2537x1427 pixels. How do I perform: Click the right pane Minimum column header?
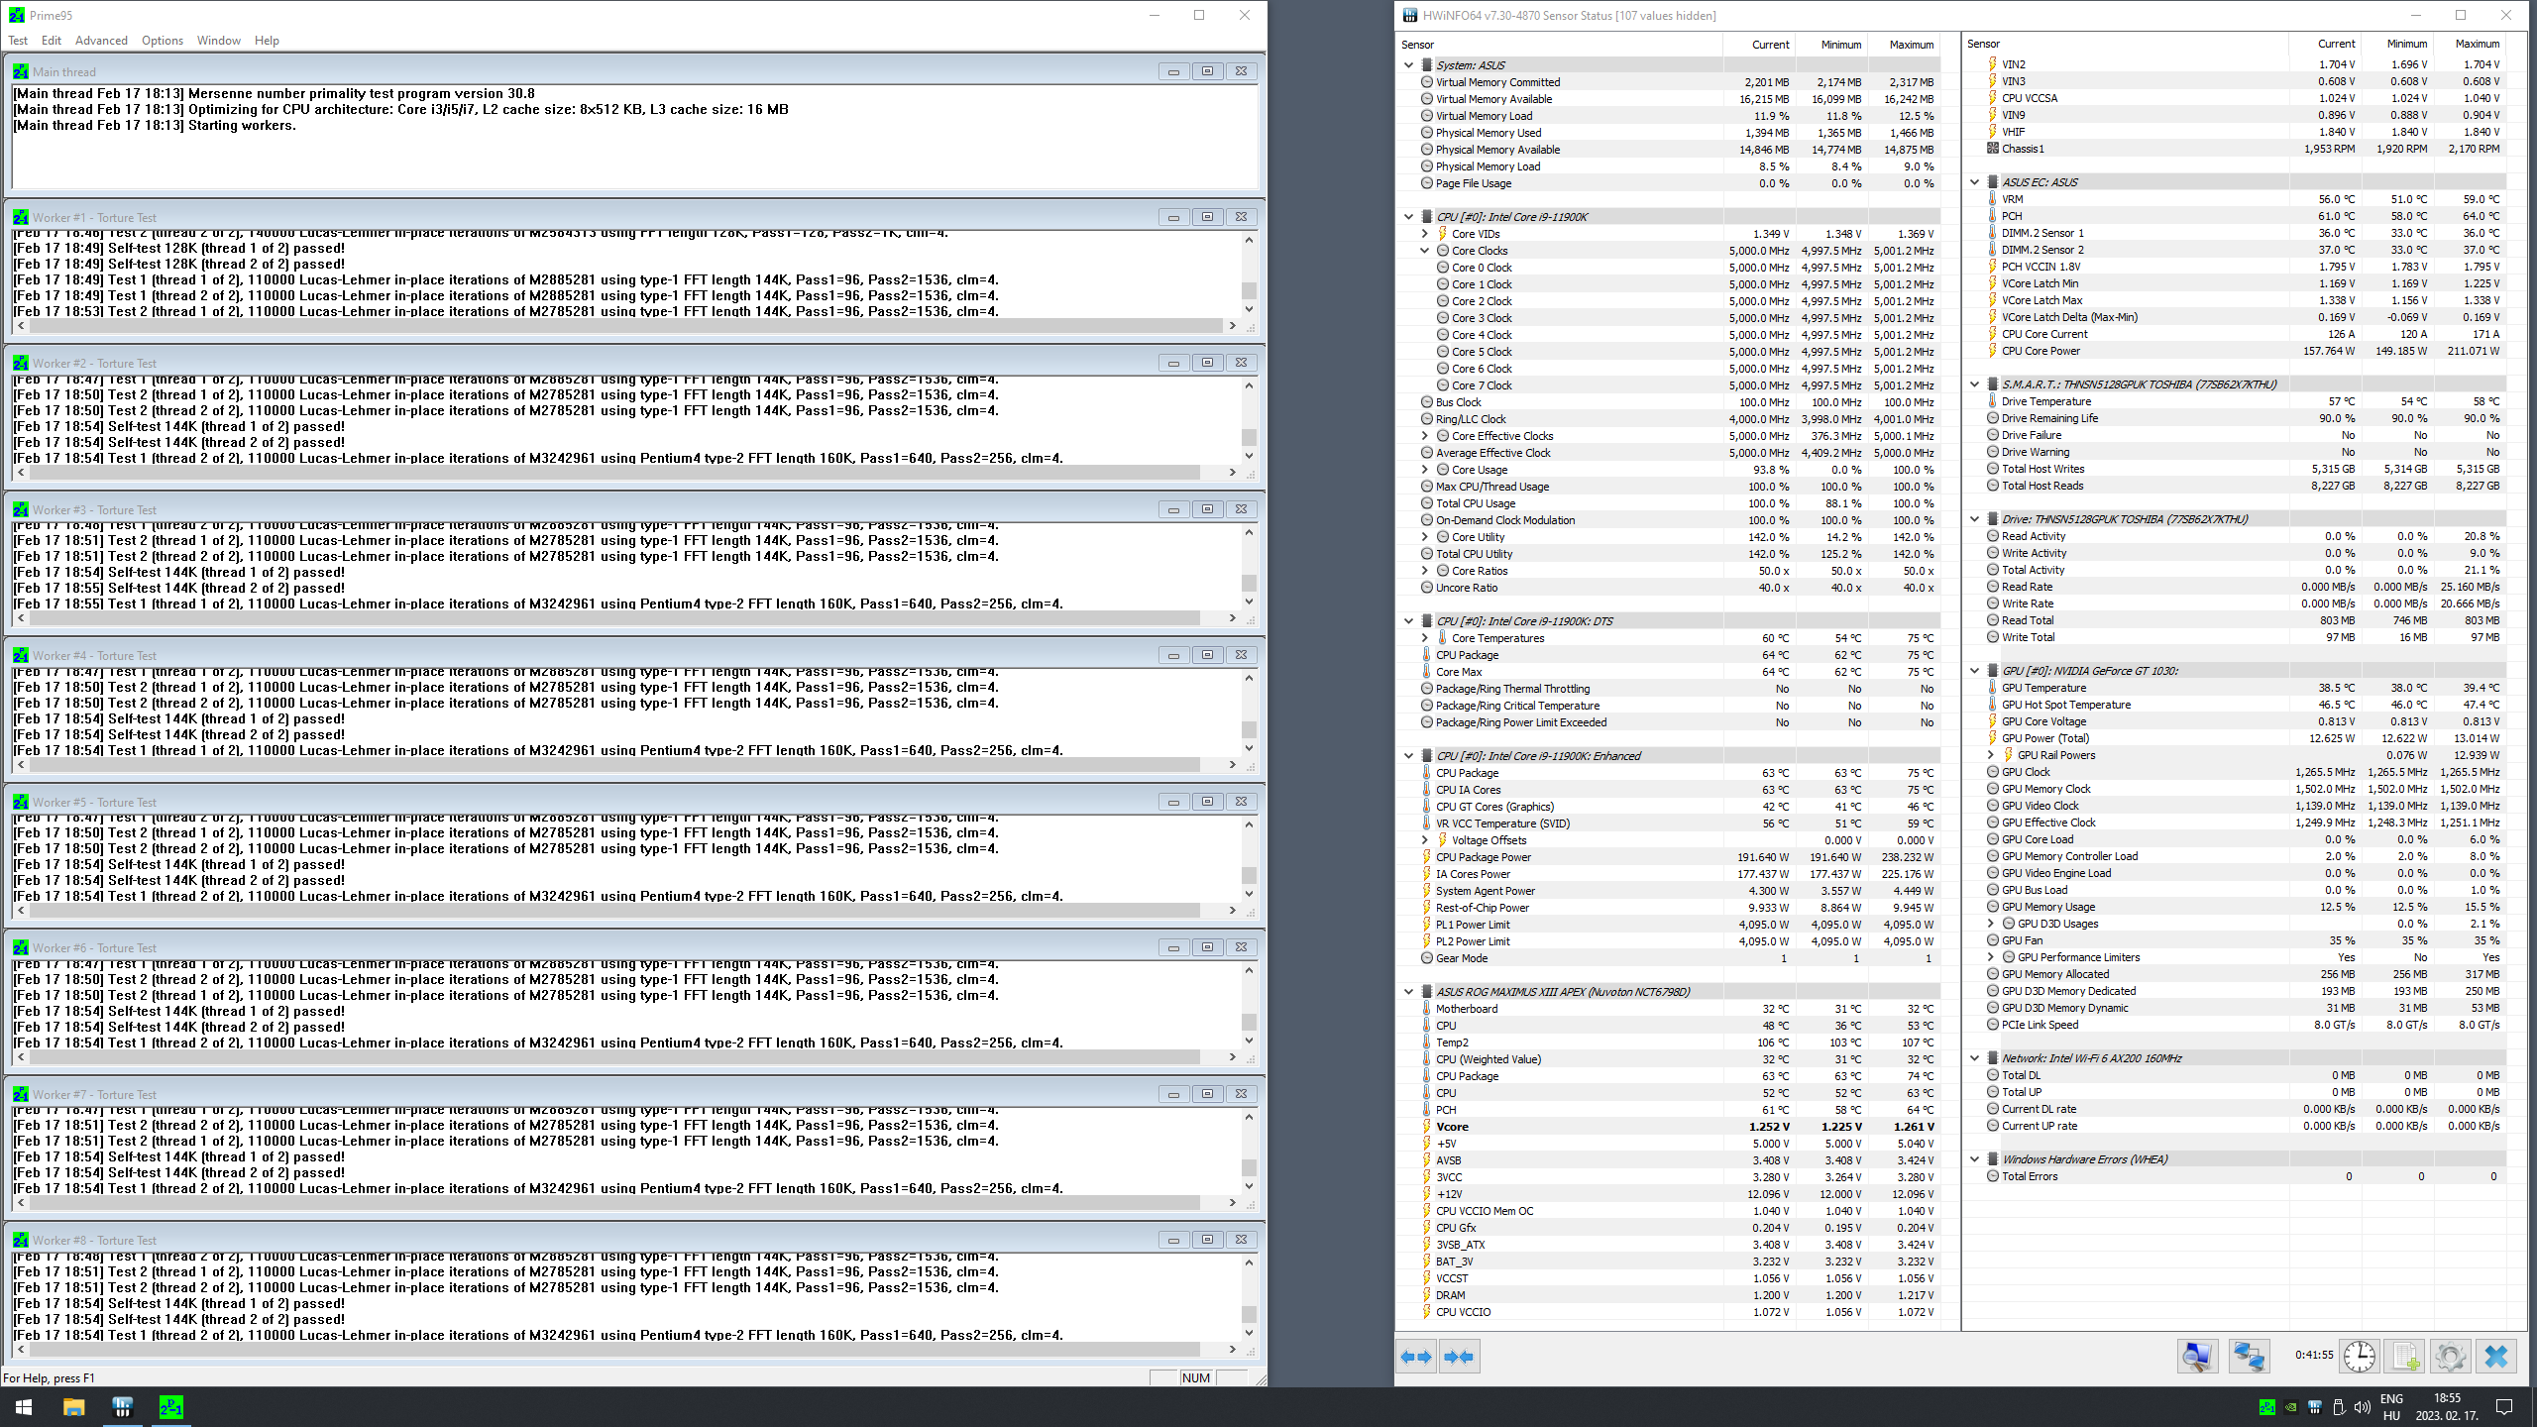(2398, 44)
